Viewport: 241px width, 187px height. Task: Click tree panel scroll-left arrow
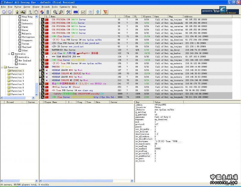[x=2, y=98]
